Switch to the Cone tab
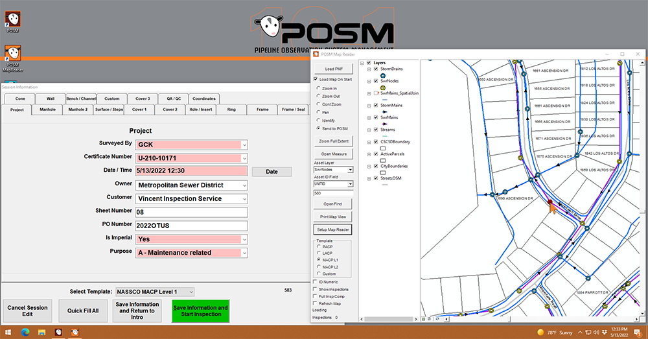This screenshot has width=648, height=339. [20, 99]
